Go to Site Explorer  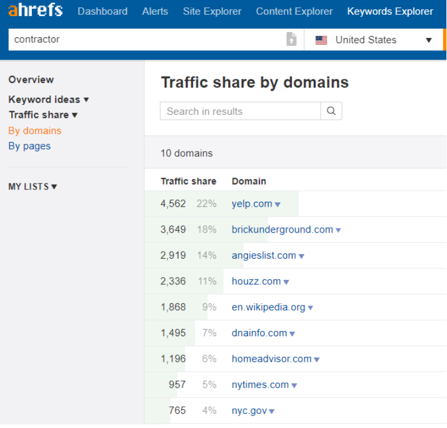coord(212,11)
